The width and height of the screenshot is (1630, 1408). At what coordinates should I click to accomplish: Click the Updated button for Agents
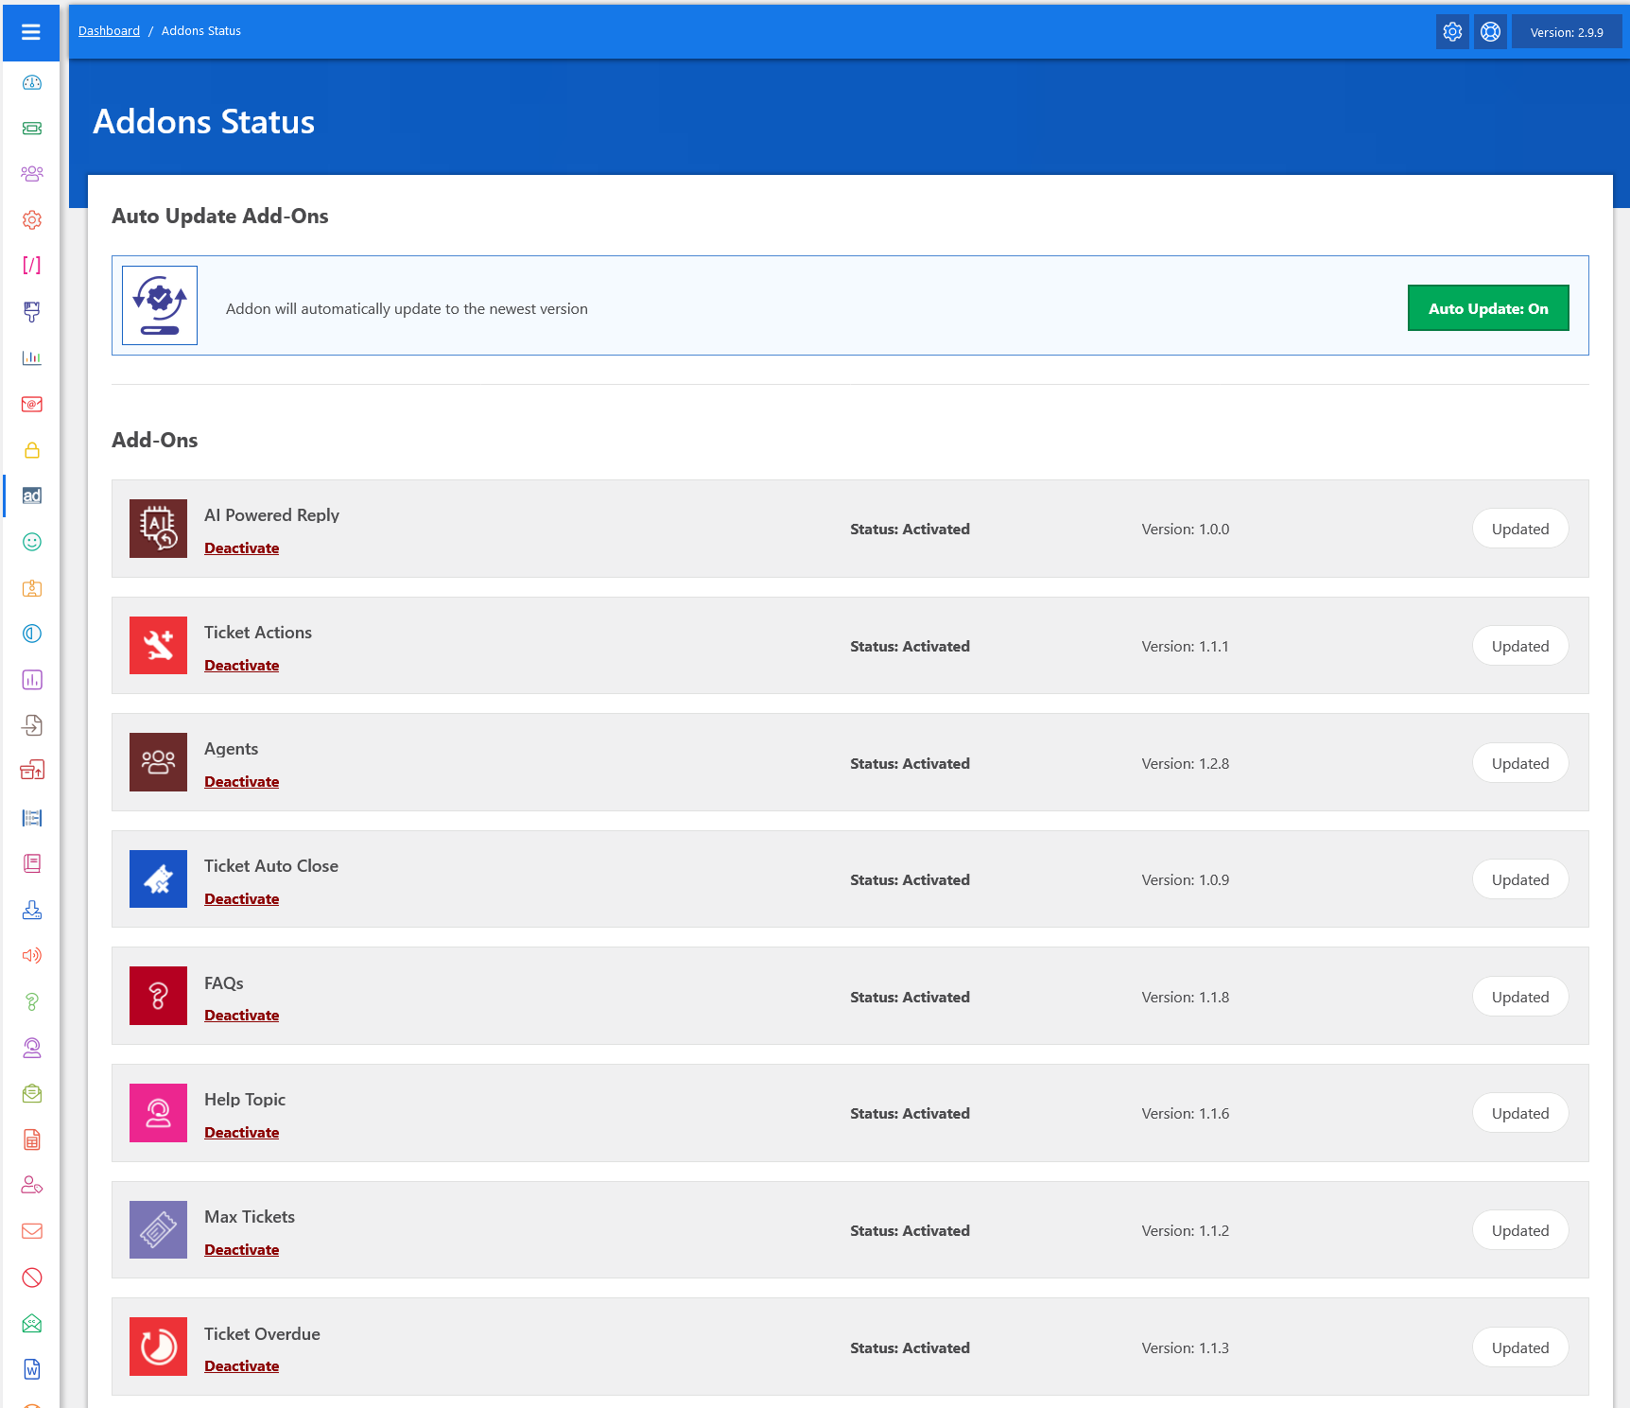[1519, 763]
